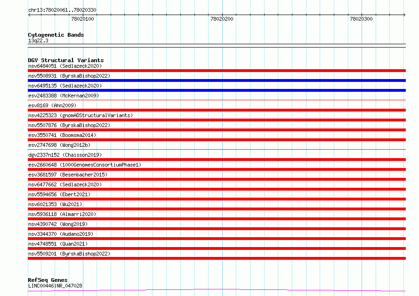Click the red bar under nsv5594656 (Ebert2021)

coord(217,199)
